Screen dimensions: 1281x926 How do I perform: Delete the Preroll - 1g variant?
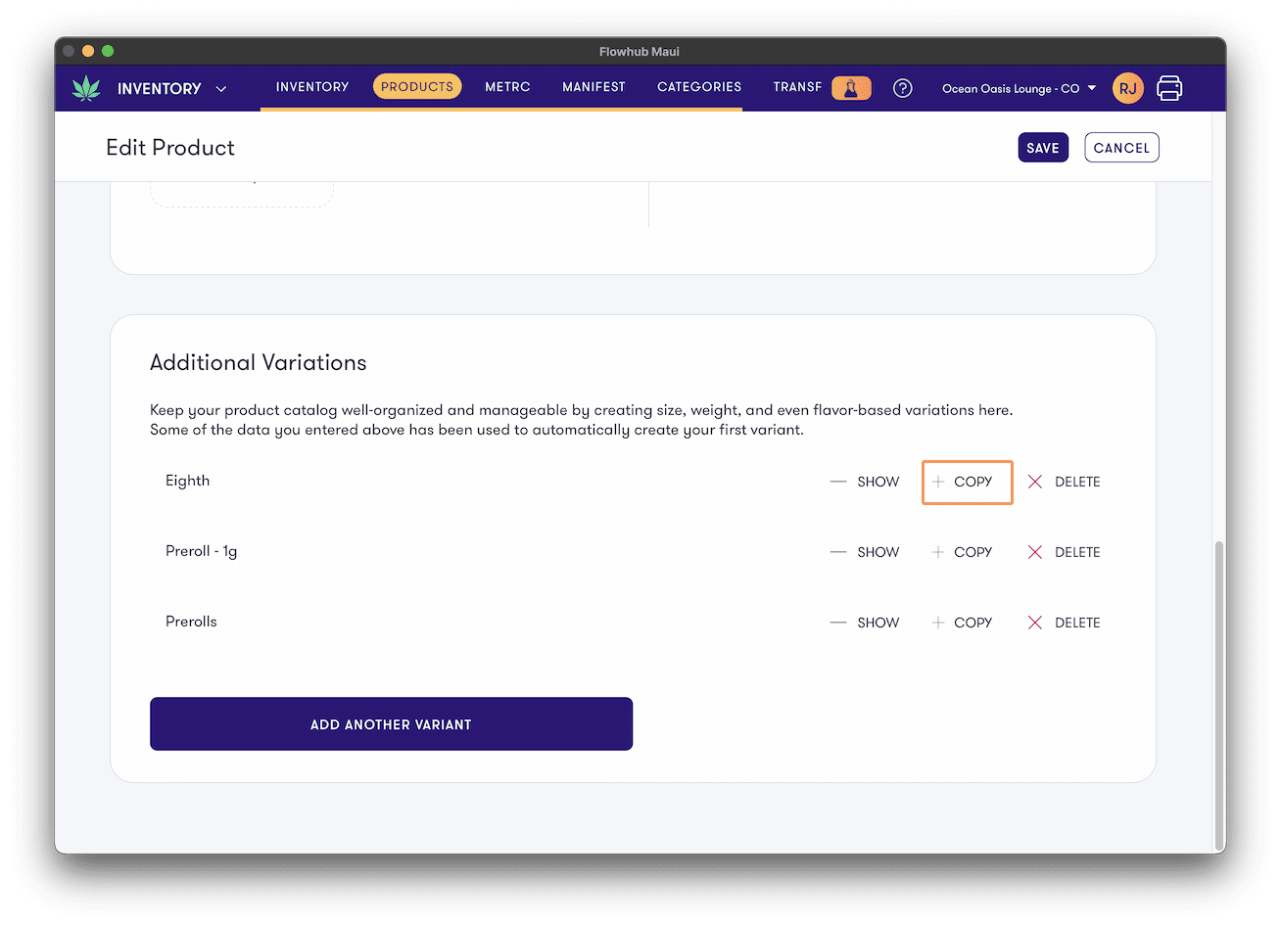[x=1064, y=552]
